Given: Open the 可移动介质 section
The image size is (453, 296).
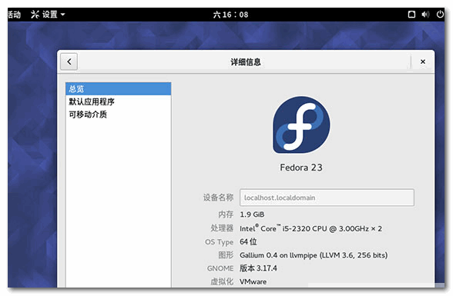Looking at the screenshot, I should pos(118,115).
